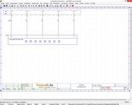Click the open folder toolbar icon

click(12, 6)
